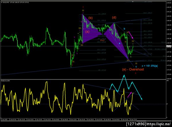Click the 1194.35 price scale label

click(169, 3)
